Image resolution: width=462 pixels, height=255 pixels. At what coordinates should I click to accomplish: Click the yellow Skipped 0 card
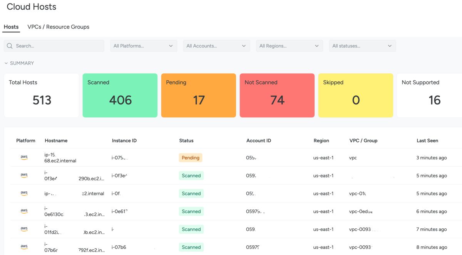356,95
